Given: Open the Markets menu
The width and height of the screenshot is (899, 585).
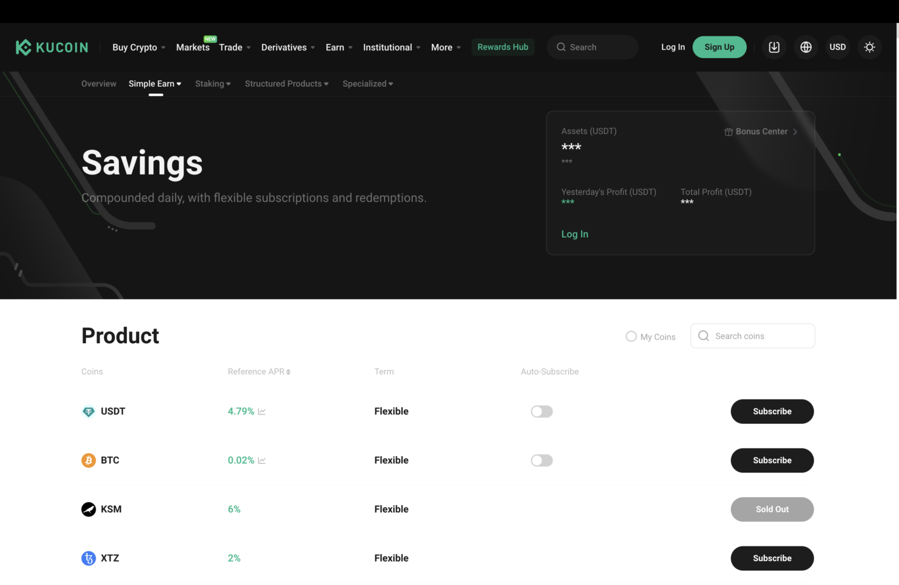Looking at the screenshot, I should click(x=193, y=47).
